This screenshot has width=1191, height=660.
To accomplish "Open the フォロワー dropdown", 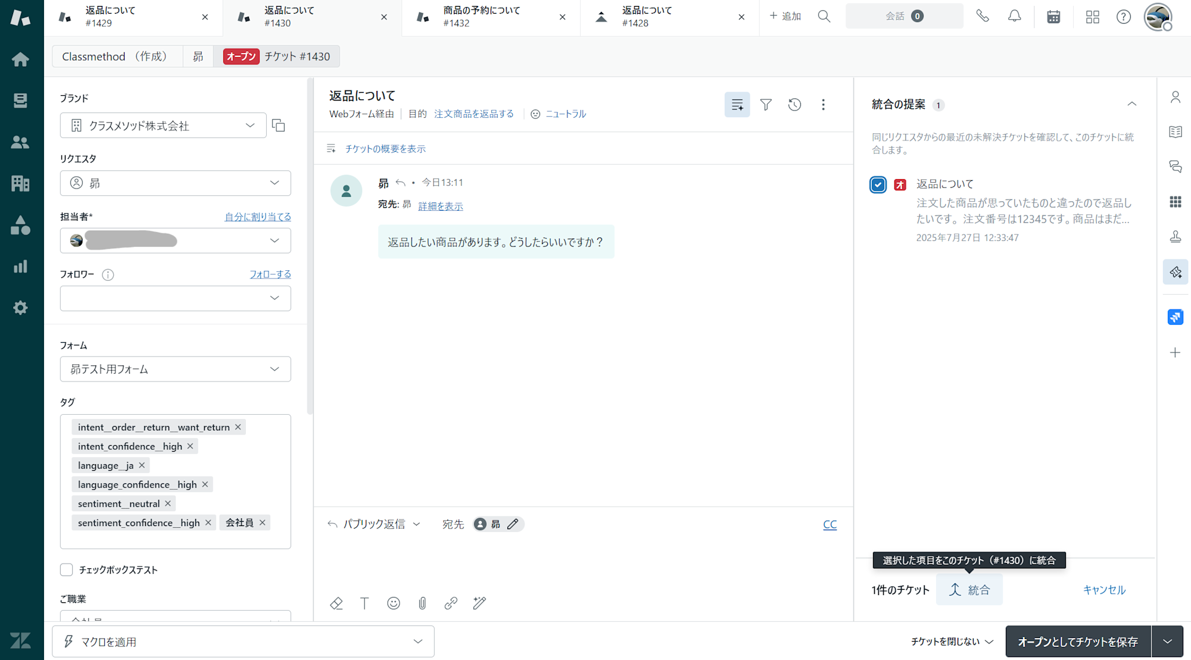I will pyautogui.click(x=176, y=299).
